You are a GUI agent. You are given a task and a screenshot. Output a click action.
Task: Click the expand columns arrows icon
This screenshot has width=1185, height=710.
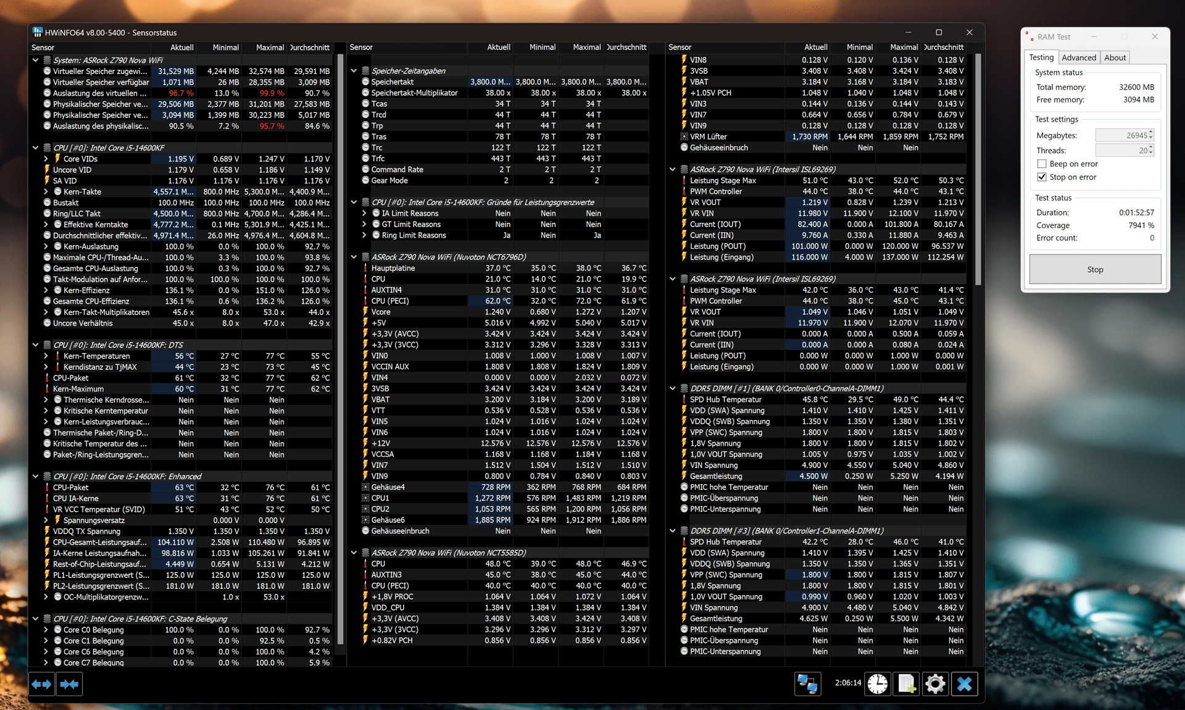pos(41,684)
